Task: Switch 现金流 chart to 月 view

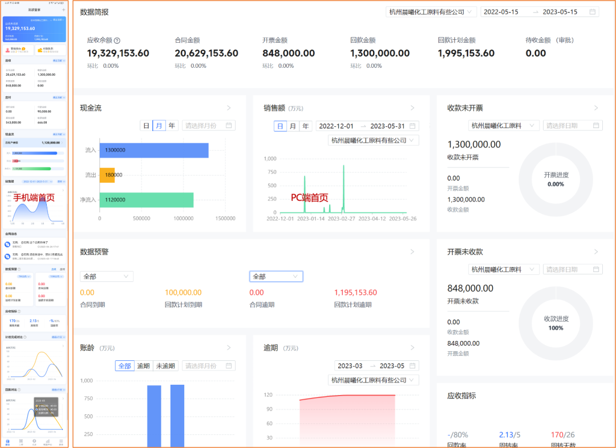Action: (x=159, y=125)
